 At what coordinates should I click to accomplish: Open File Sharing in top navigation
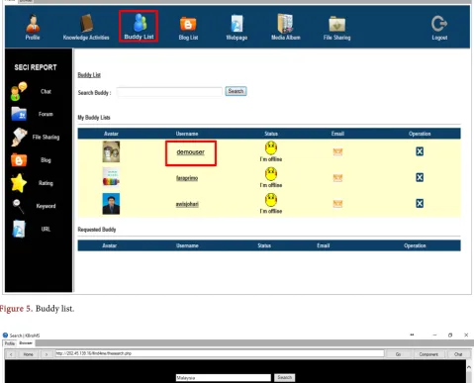tap(336, 24)
